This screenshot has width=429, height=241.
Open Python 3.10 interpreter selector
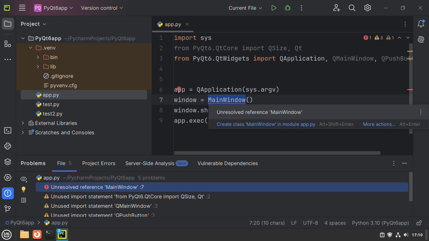click(x=380, y=223)
